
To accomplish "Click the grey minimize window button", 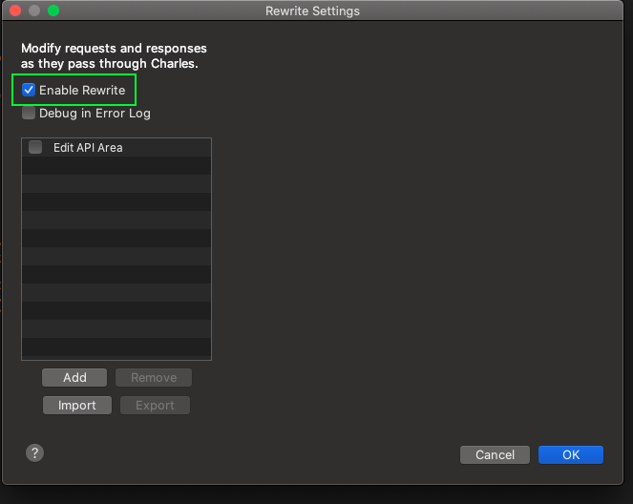I will point(34,10).
